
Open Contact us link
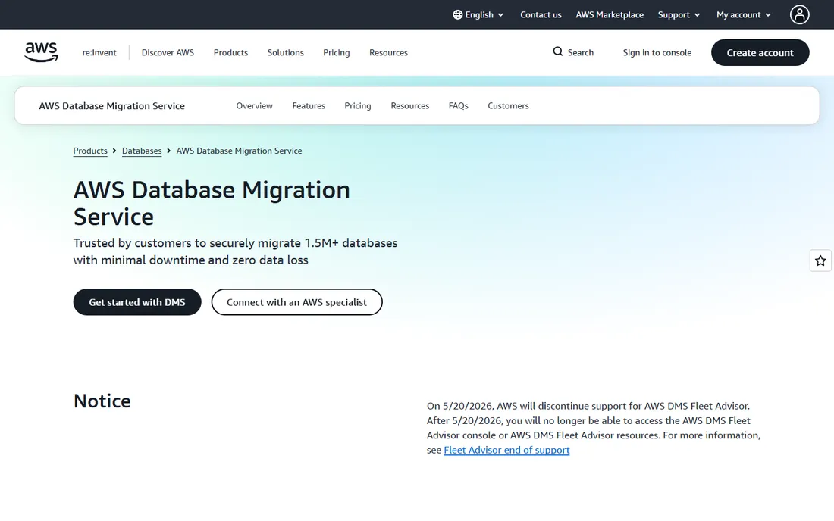(541, 15)
